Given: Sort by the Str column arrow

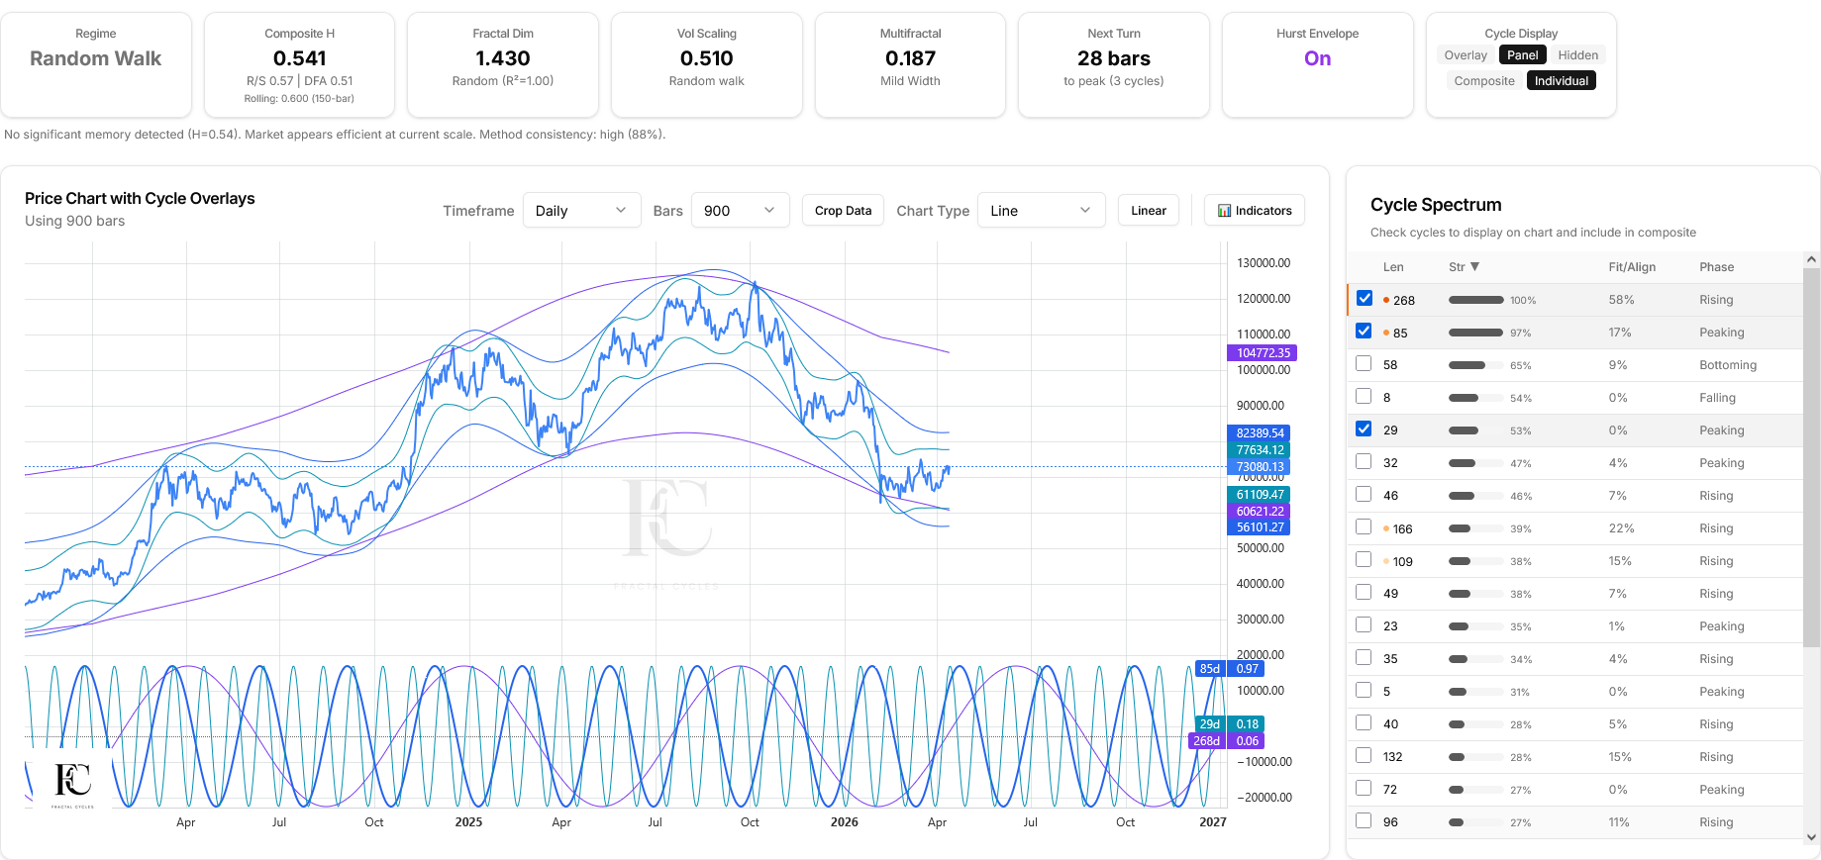Looking at the screenshot, I should (1474, 267).
